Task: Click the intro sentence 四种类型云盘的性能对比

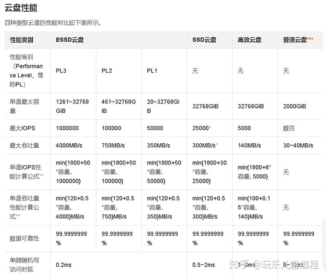Action: tap(53, 23)
